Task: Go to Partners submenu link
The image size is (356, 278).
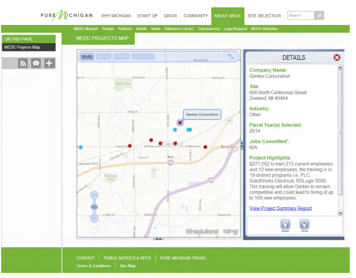Action: coord(125,29)
